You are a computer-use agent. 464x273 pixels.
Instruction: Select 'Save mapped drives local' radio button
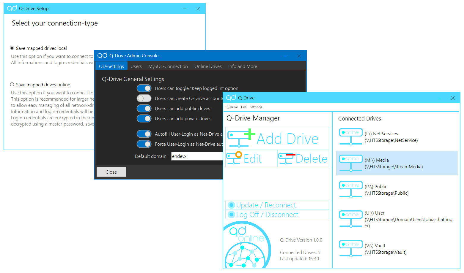pos(12,48)
